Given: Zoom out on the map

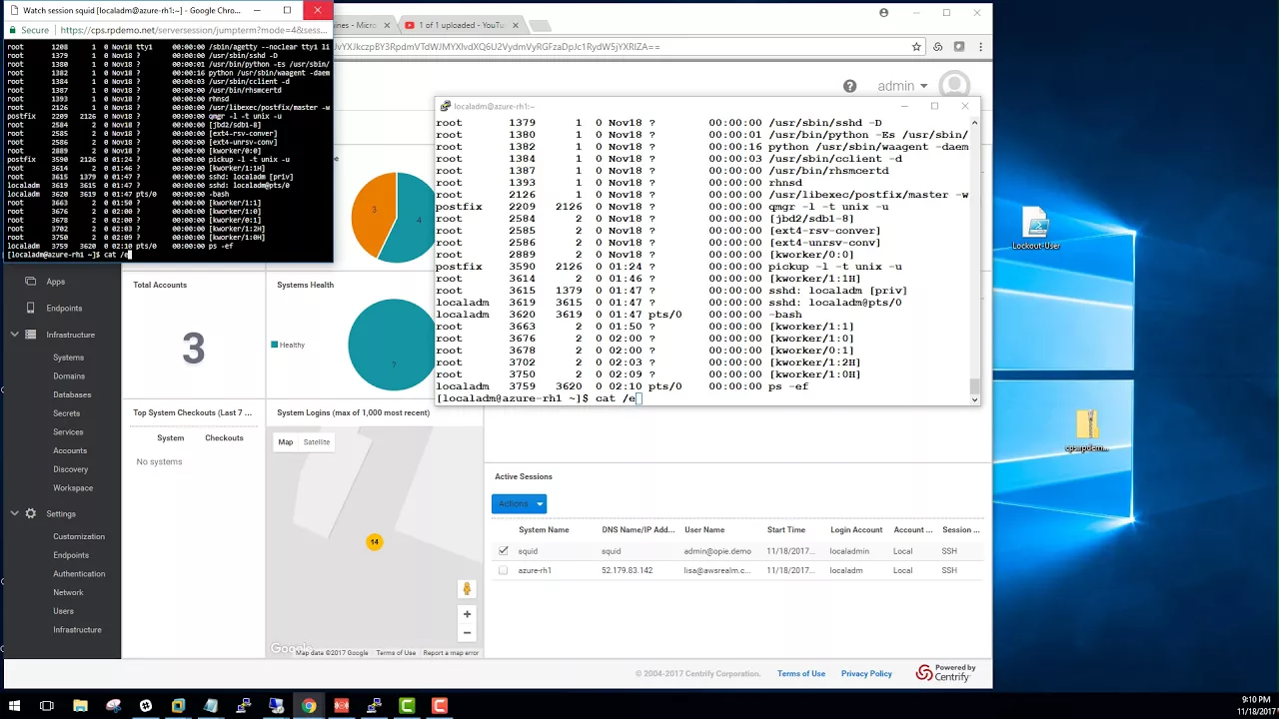Looking at the screenshot, I should [467, 633].
